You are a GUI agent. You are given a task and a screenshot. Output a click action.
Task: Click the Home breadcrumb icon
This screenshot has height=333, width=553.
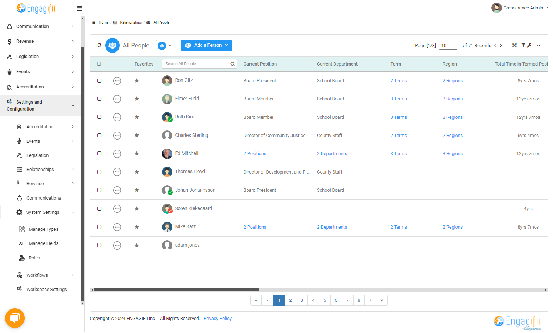pyautogui.click(x=94, y=22)
